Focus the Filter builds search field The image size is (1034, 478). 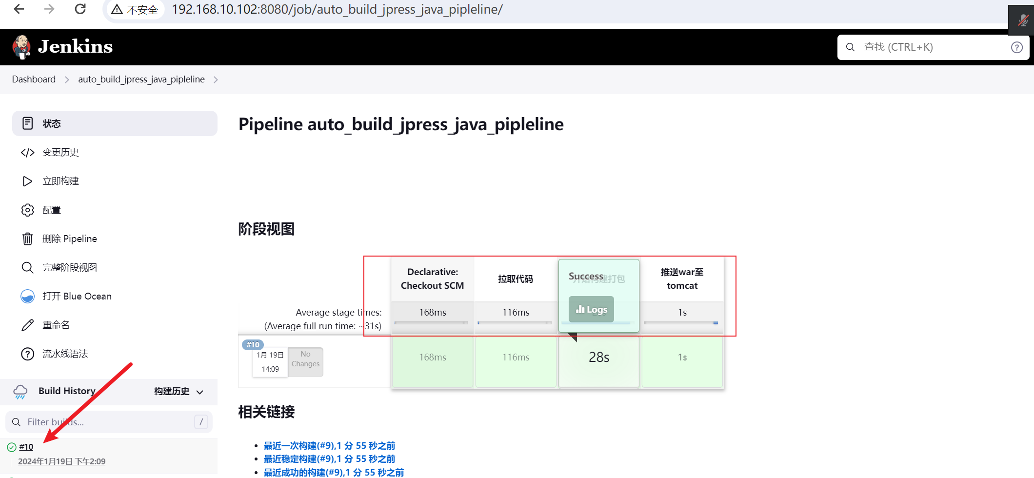pos(109,422)
